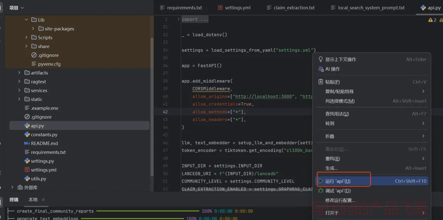Click the Python icon beside utils.py
Screen dimensions: 443x220
27,179
